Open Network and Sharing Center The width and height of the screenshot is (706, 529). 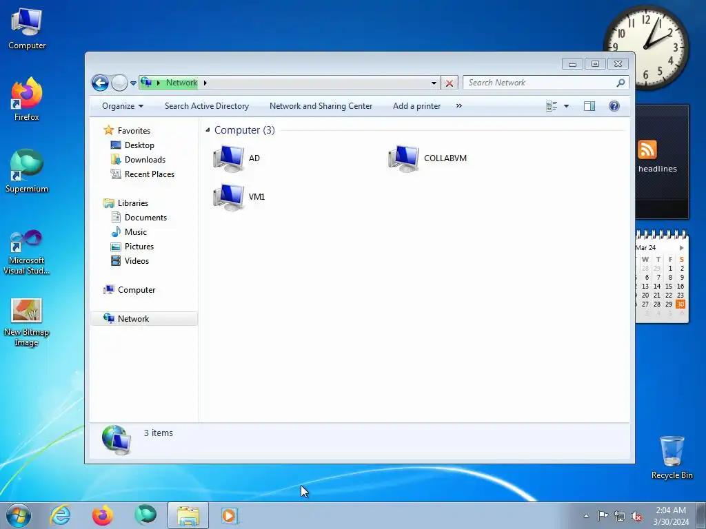tap(321, 106)
